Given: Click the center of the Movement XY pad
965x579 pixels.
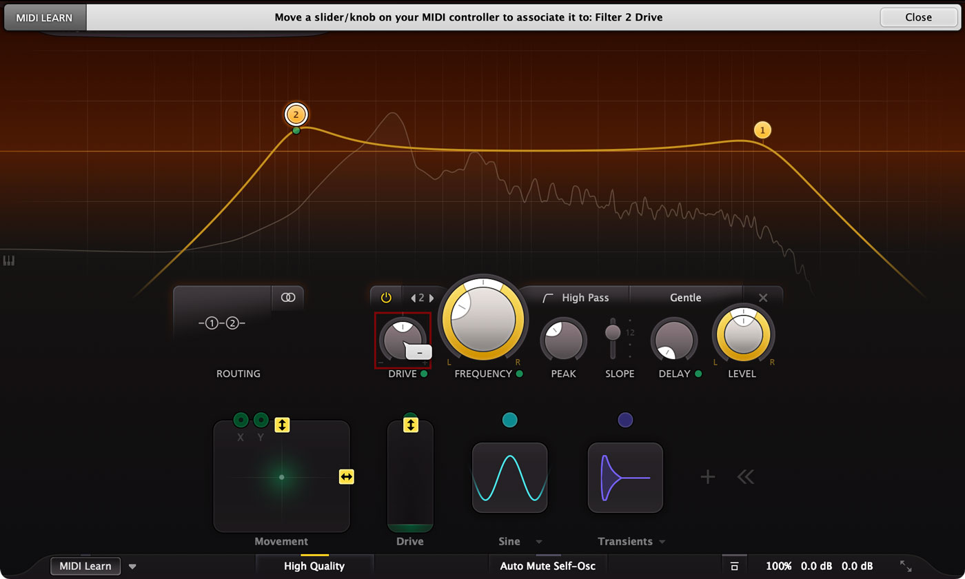Looking at the screenshot, I should coord(281,477).
